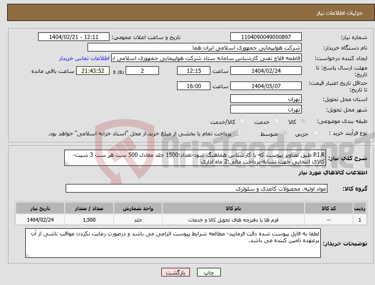Click the requester field فاطمه فلاح تفتی
The image size is (375, 285).
207,58
